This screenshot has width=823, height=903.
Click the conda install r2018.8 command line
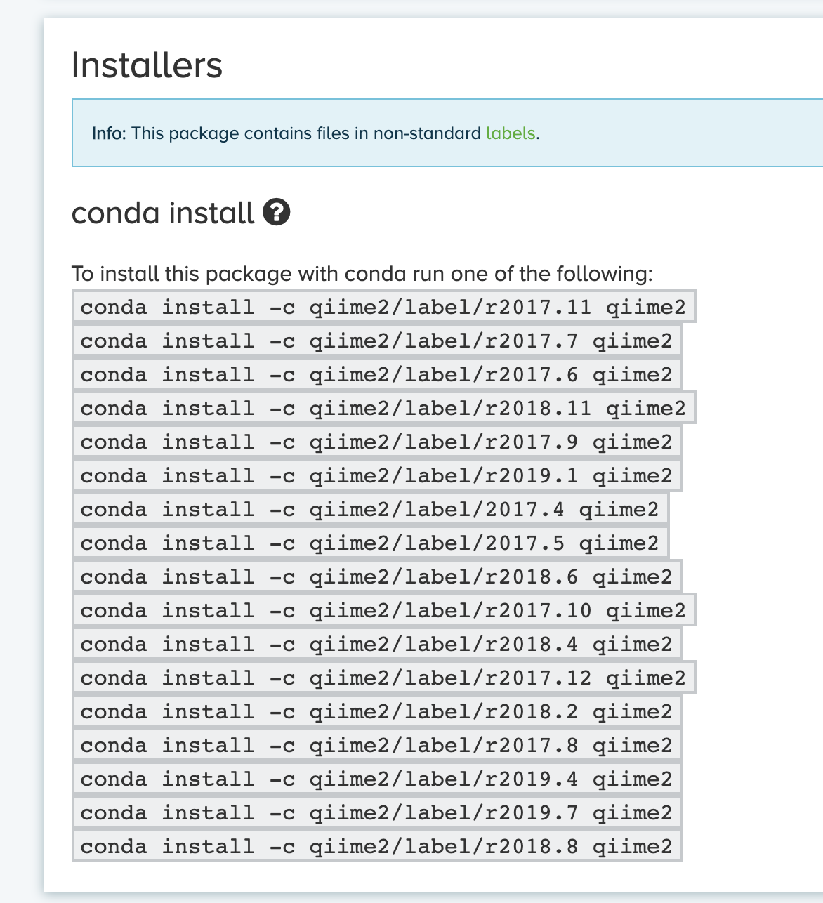(x=376, y=846)
